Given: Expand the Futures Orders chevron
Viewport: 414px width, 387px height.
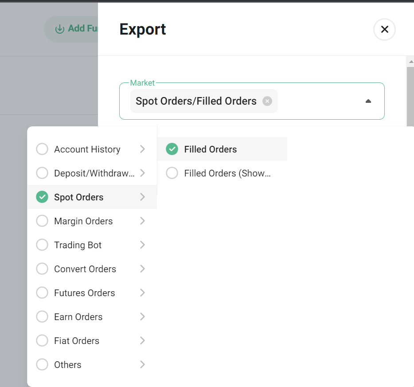Looking at the screenshot, I should pyautogui.click(x=142, y=293).
